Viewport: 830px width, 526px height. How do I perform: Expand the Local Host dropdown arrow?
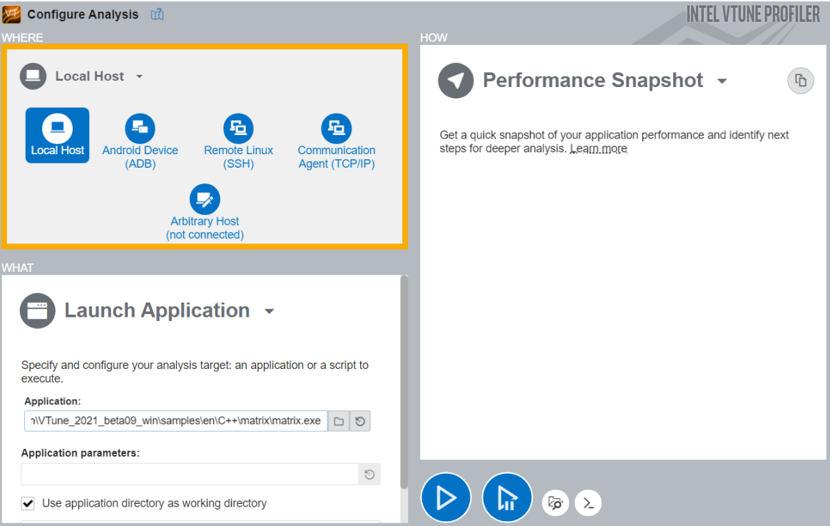click(x=139, y=77)
